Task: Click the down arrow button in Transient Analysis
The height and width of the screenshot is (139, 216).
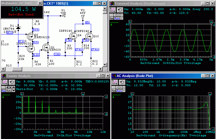Action: (x=122, y=18)
